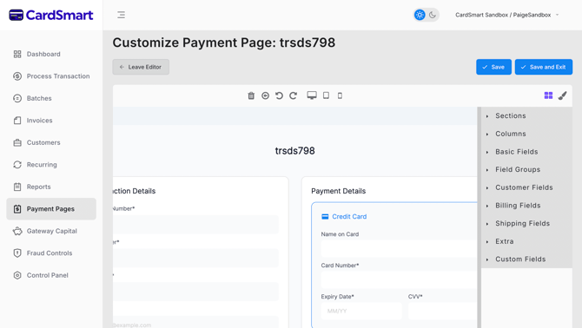Expand Shipping Fields
This screenshot has width=582, height=328.
(x=526, y=224)
